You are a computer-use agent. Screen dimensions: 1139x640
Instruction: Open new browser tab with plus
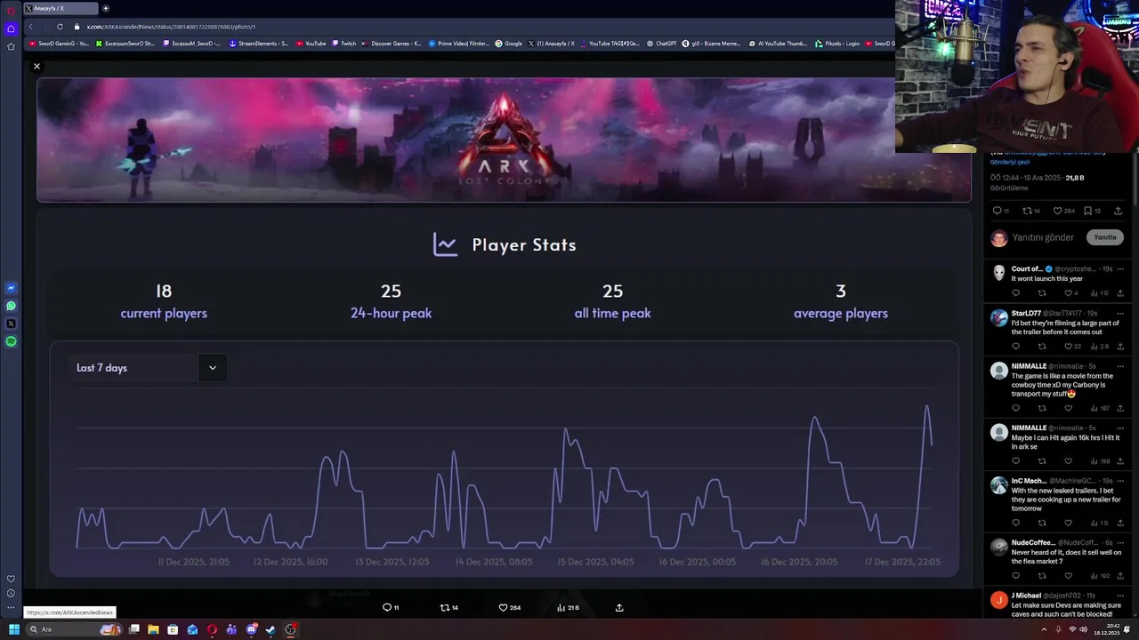click(106, 8)
